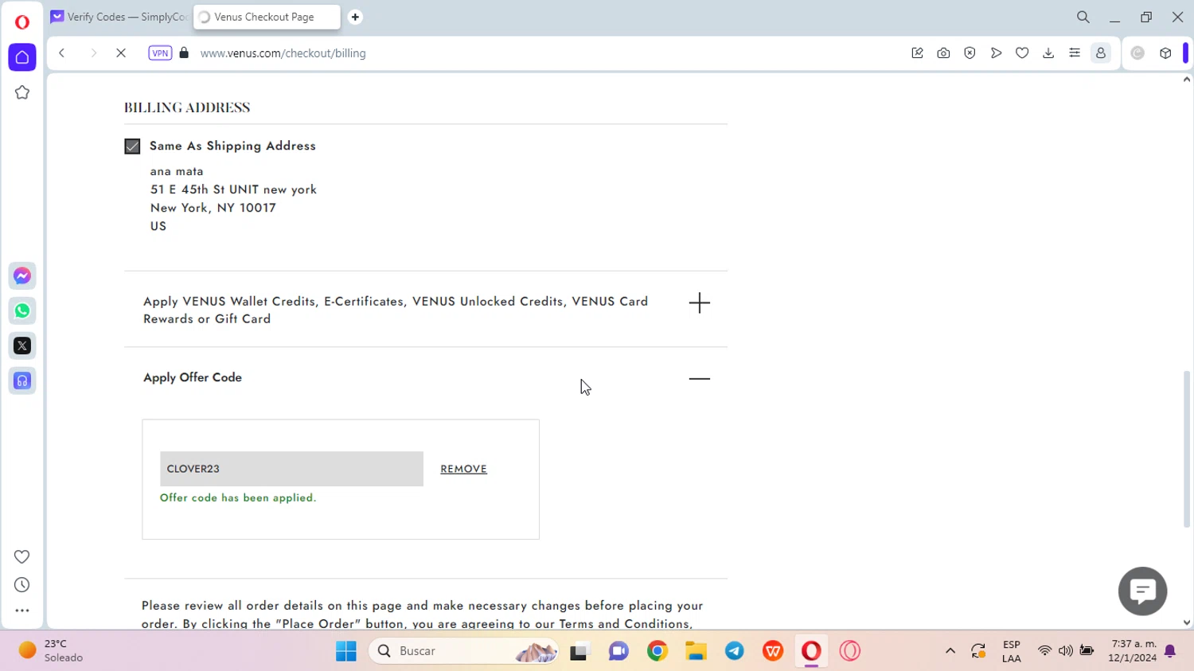The width and height of the screenshot is (1194, 671).
Task: Click the edit/pinboard icon in the address bar
Action: click(x=917, y=53)
